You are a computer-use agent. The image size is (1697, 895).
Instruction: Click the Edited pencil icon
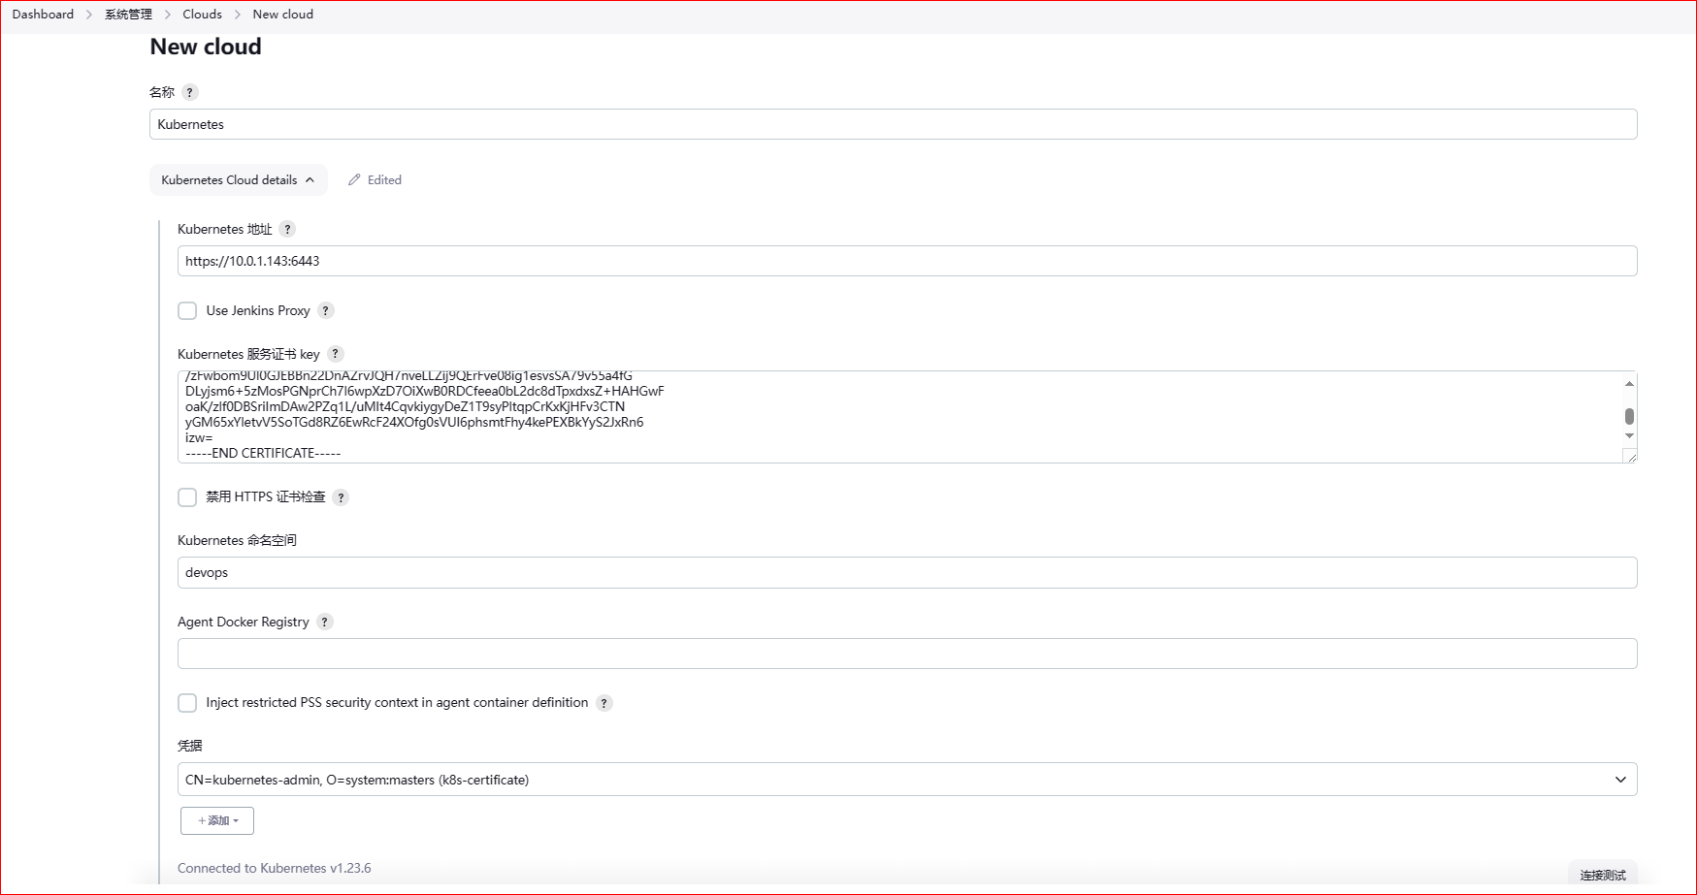click(x=354, y=179)
